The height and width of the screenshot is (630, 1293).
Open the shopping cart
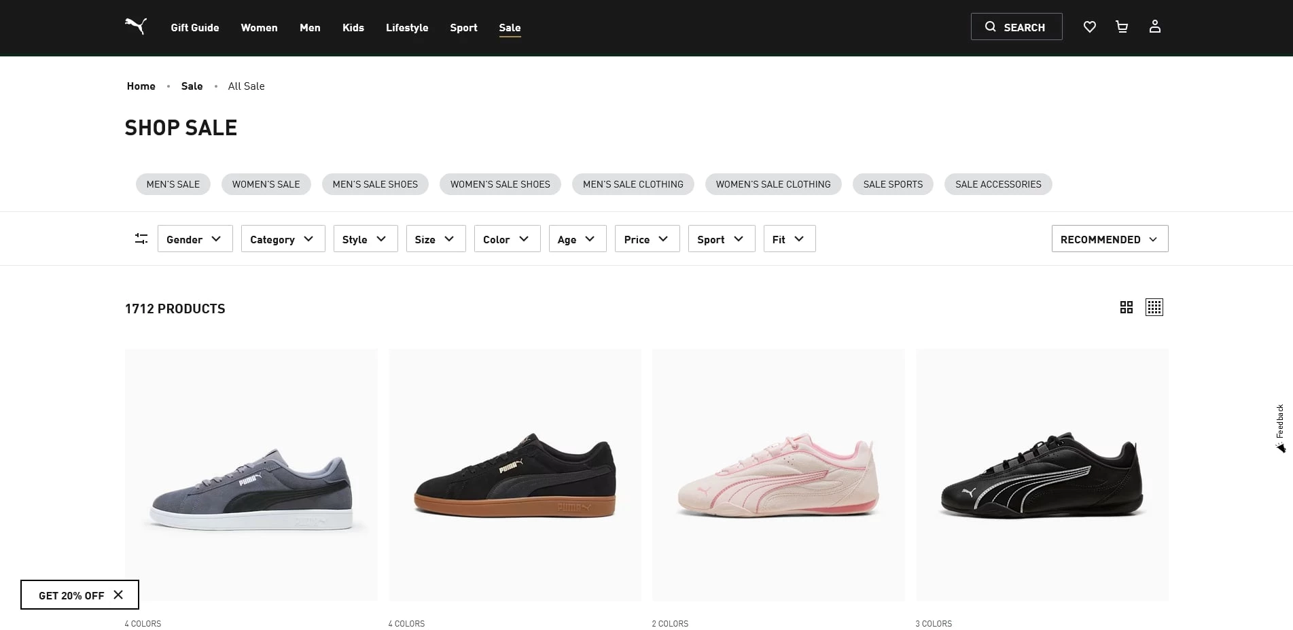coord(1122,27)
